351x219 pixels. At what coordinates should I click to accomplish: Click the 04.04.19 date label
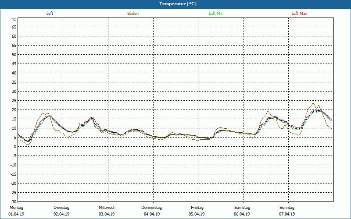pyautogui.click(x=152, y=214)
